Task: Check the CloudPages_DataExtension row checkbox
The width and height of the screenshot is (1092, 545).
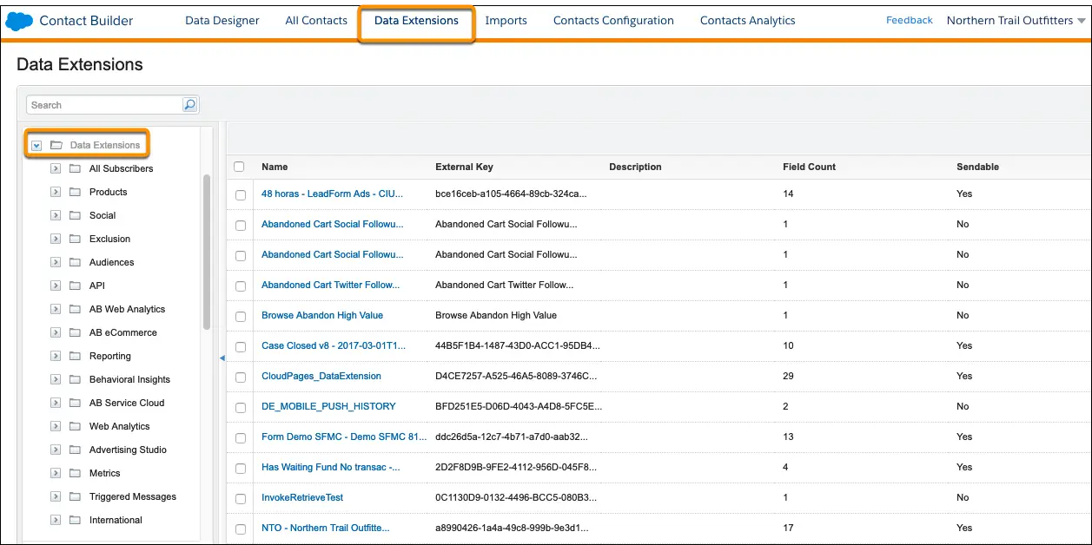Action: [x=241, y=378]
